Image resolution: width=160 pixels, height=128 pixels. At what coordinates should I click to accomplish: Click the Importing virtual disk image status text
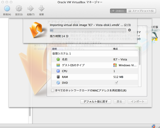pyautogui.click(x=90, y=25)
